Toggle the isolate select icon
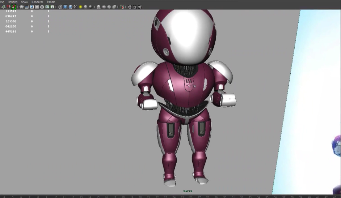341x198 pixels. 122,7
